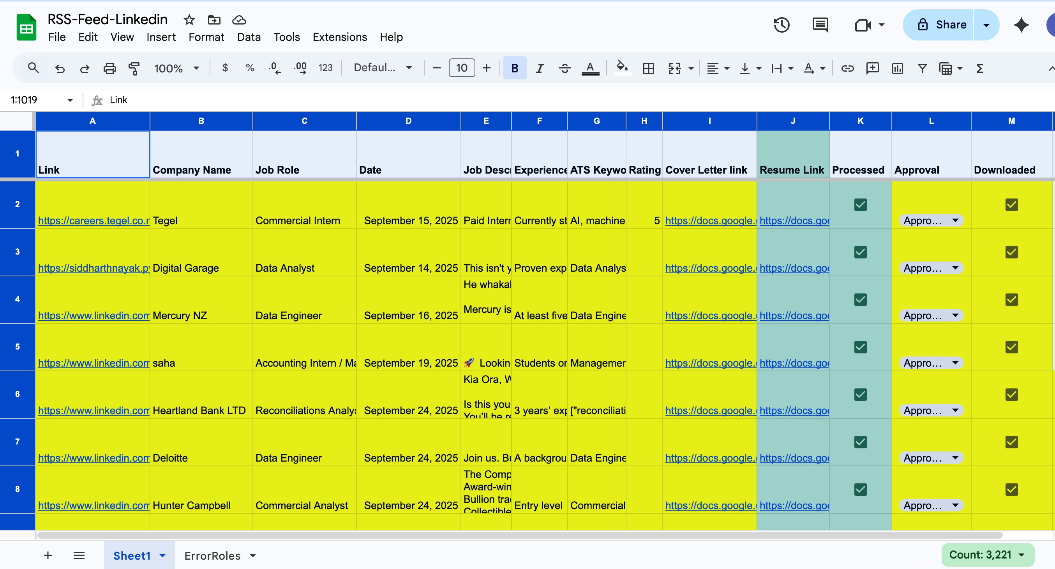The width and height of the screenshot is (1055, 569).
Task: Toggle Processed checkbox for Tegel row
Action: pos(861,205)
